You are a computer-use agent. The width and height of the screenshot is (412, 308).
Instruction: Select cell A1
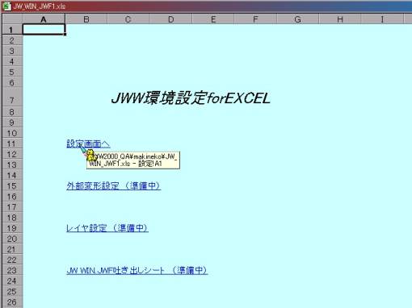pos(44,30)
